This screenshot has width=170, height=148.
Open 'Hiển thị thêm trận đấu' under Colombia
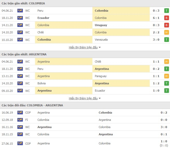point(83,47)
